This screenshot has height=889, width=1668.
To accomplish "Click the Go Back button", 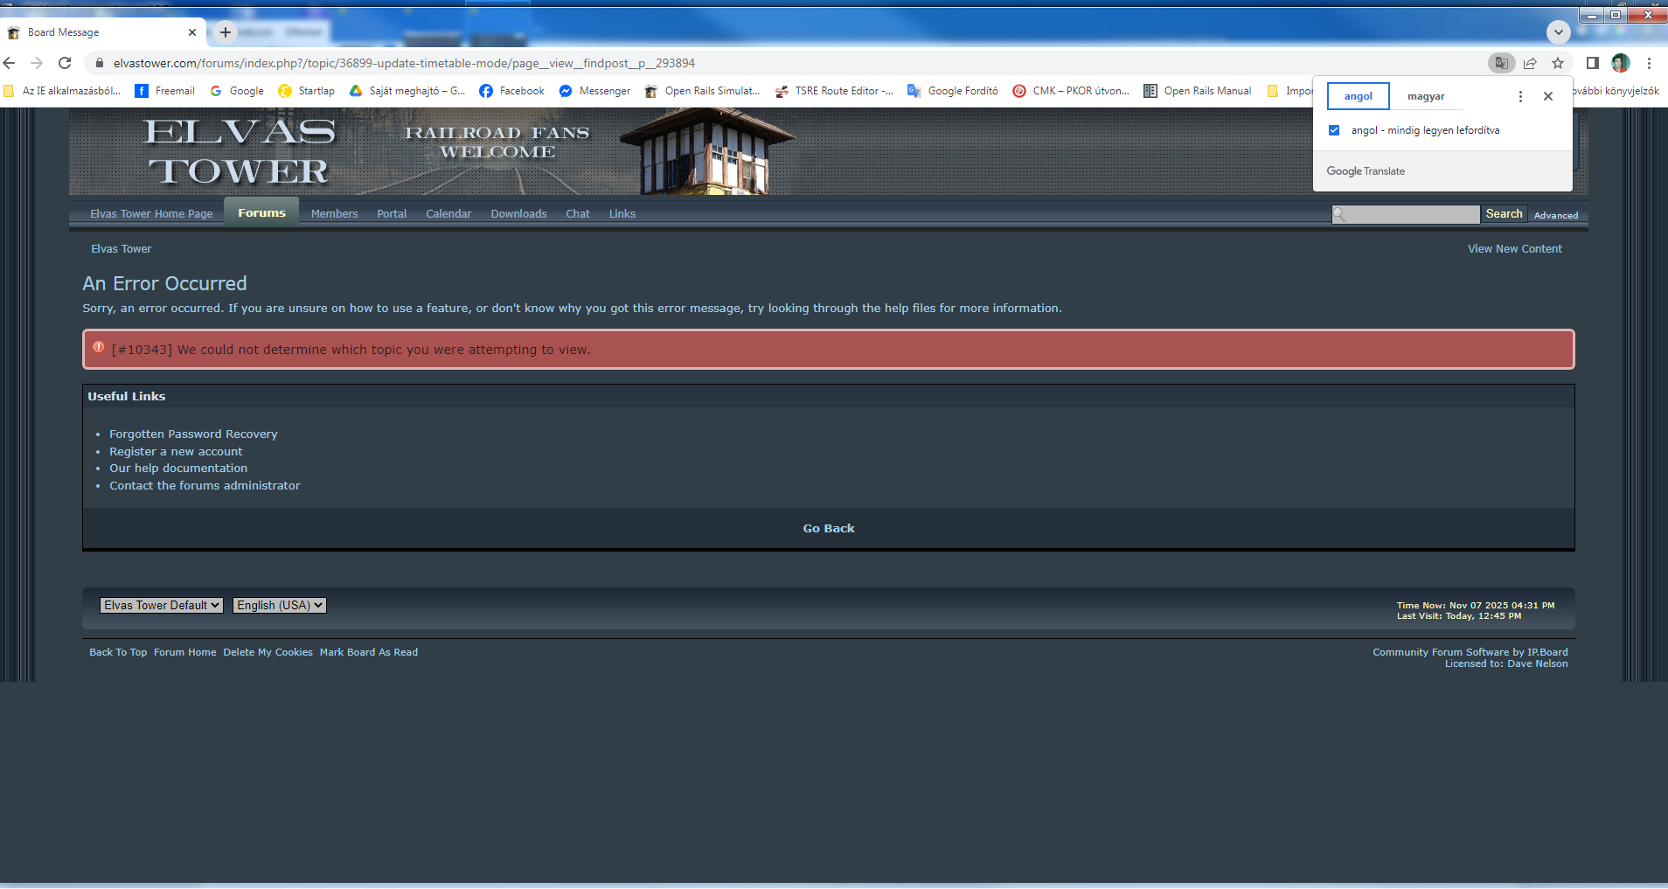I will point(829,528).
